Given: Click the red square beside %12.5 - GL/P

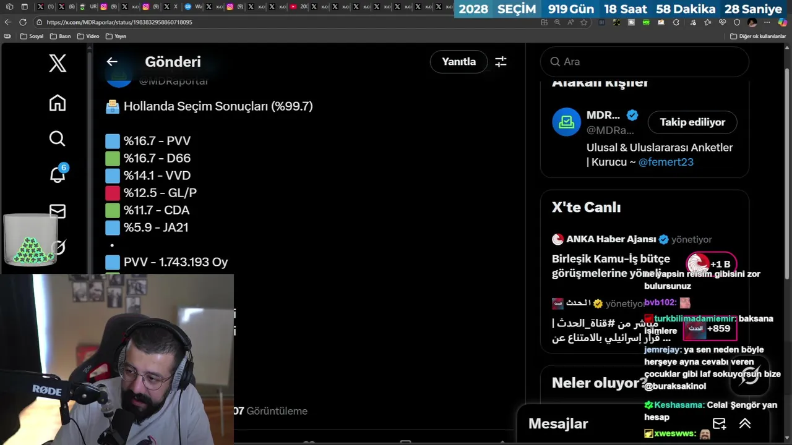Looking at the screenshot, I should pos(113,193).
